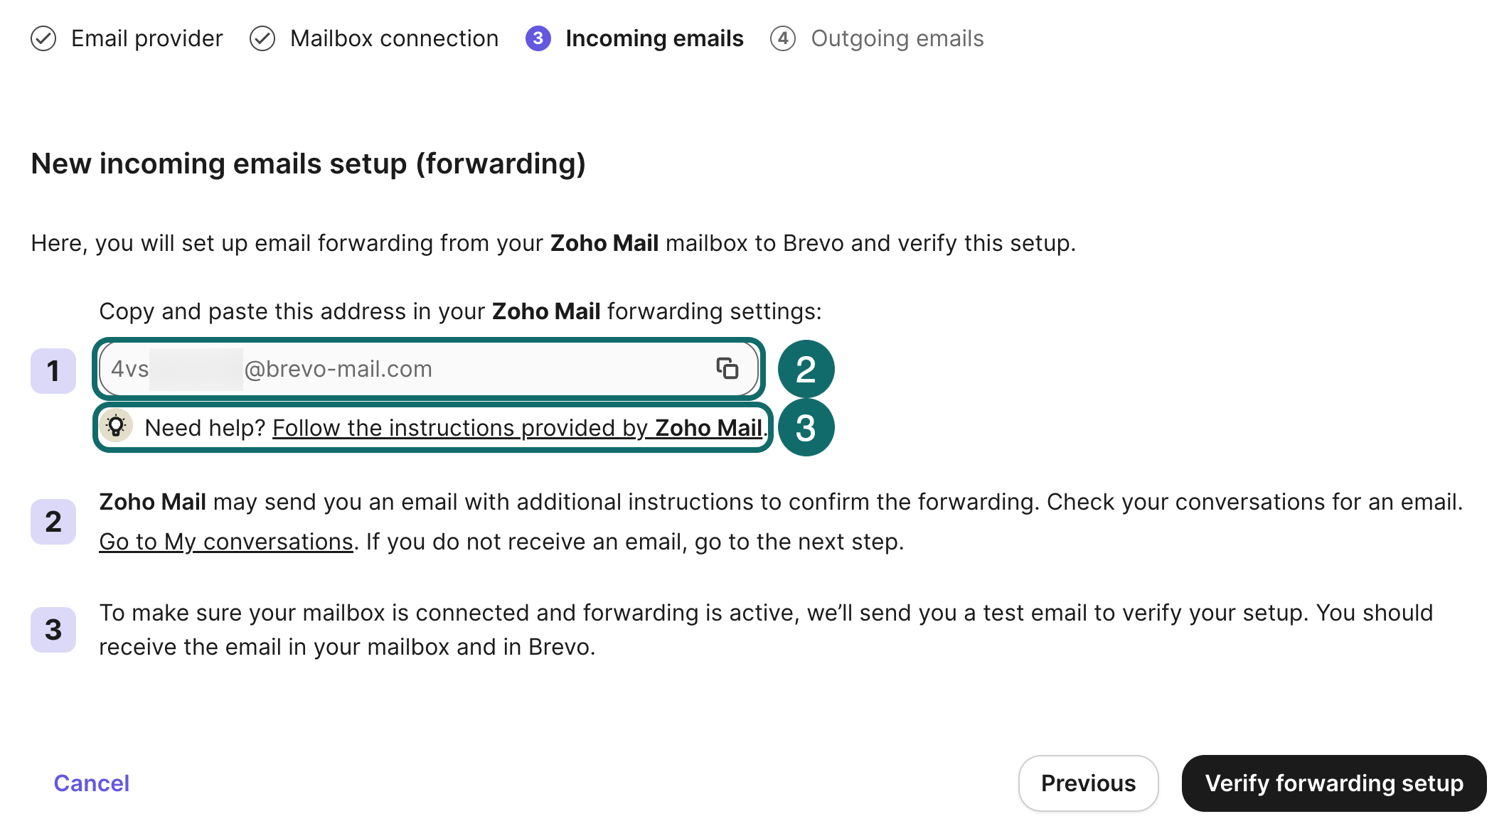Screen dimensions: 1509x836
Task: Click the teal annotation badge numbered 3
Action: (807, 427)
